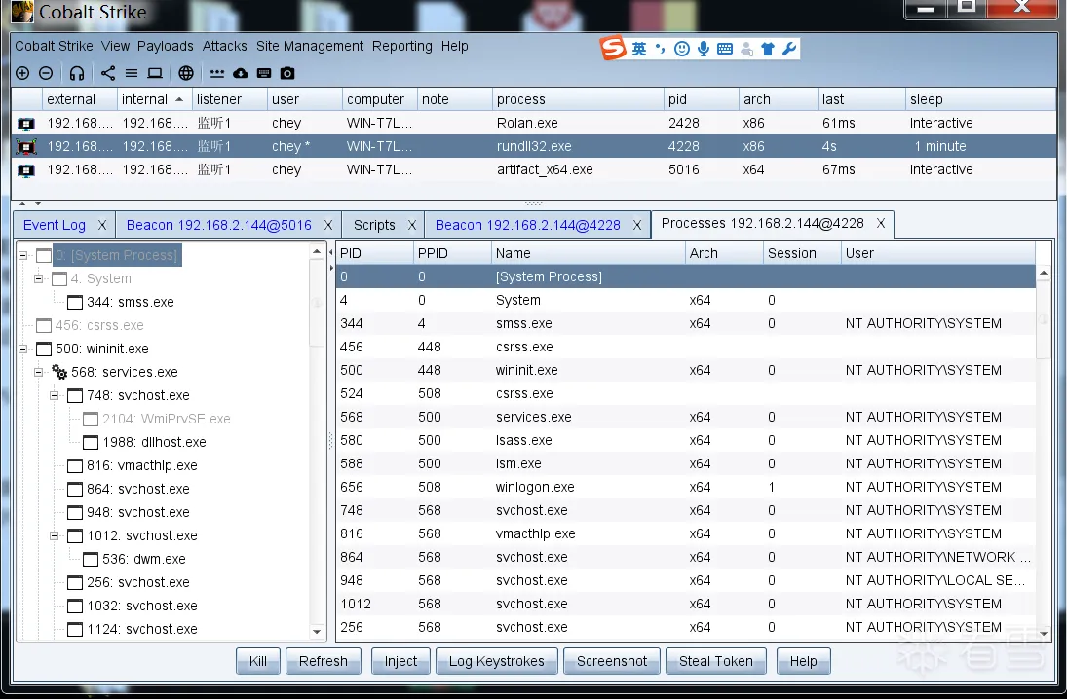Collapse the 1012: svchost.exe node
This screenshot has height=699, width=1067.
click(54, 535)
